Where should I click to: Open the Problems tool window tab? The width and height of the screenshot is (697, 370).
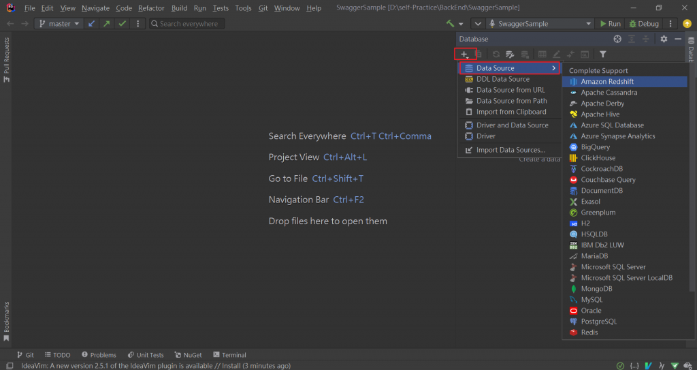[x=99, y=355]
